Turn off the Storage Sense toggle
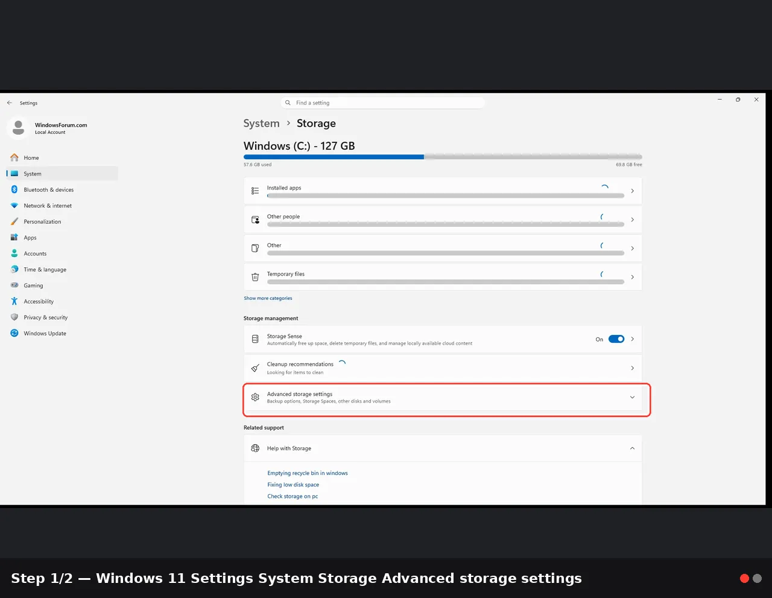 click(x=616, y=339)
